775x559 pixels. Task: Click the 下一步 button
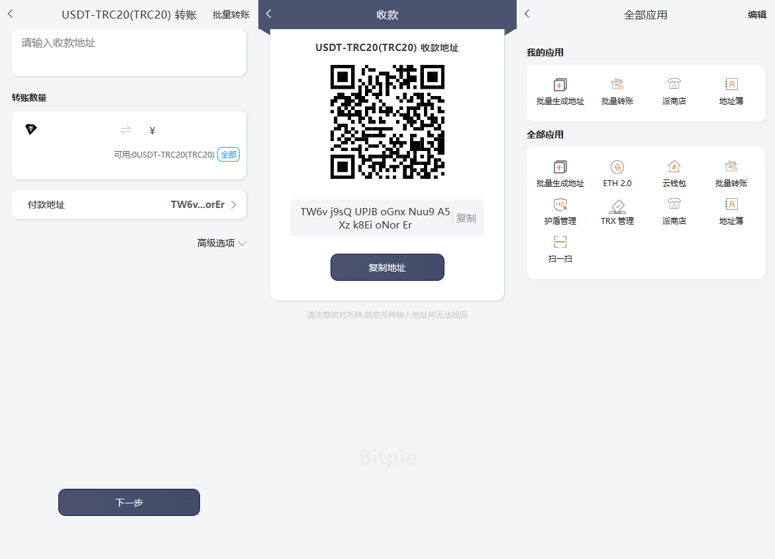(129, 502)
